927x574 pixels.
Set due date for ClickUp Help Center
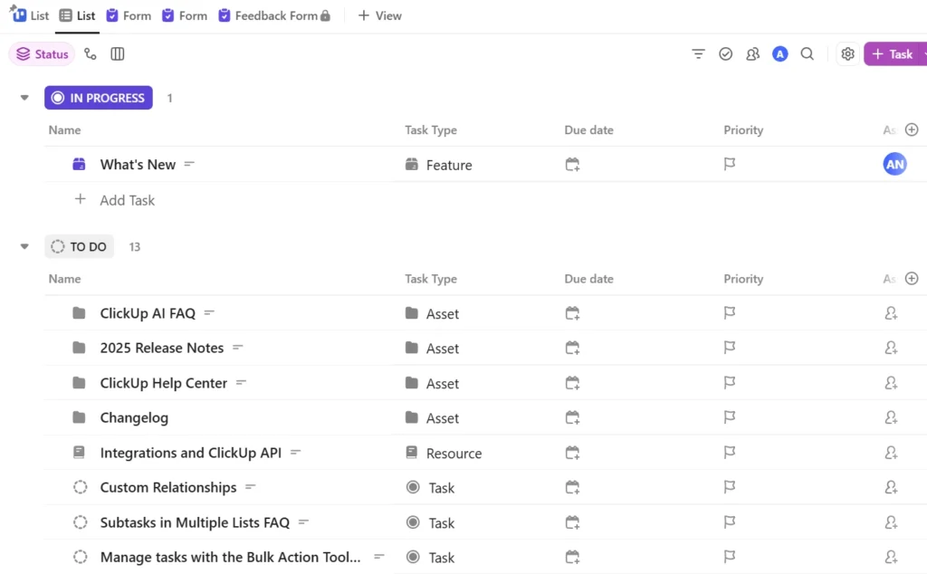click(x=572, y=383)
